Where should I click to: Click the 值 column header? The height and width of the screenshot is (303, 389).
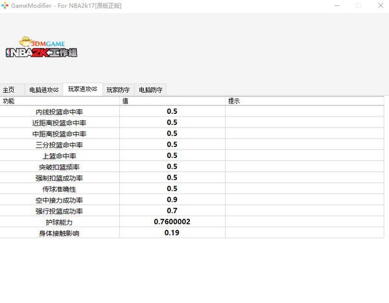click(x=172, y=101)
